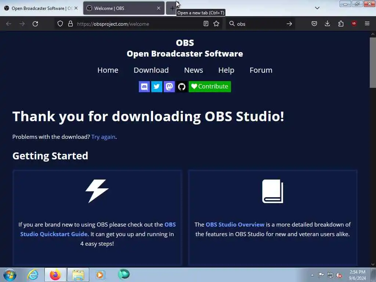Open Windows Media Player taskbar icon

click(x=101, y=275)
